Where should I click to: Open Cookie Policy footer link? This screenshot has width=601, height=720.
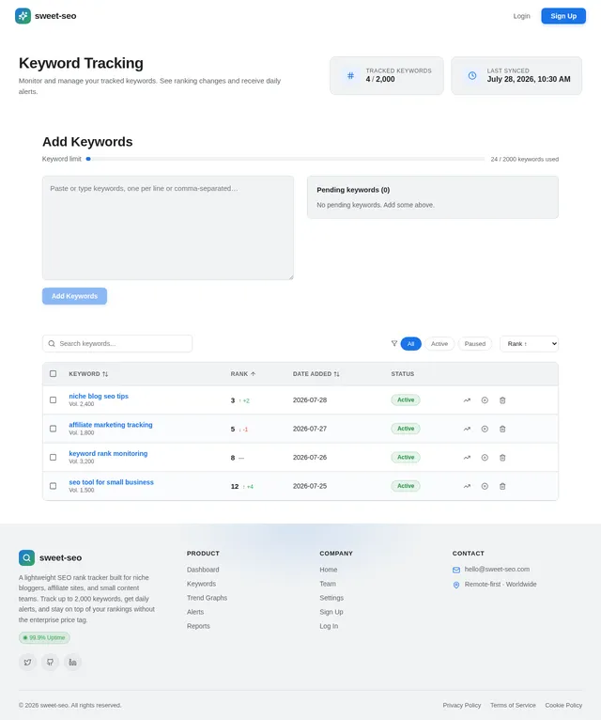pos(563,705)
